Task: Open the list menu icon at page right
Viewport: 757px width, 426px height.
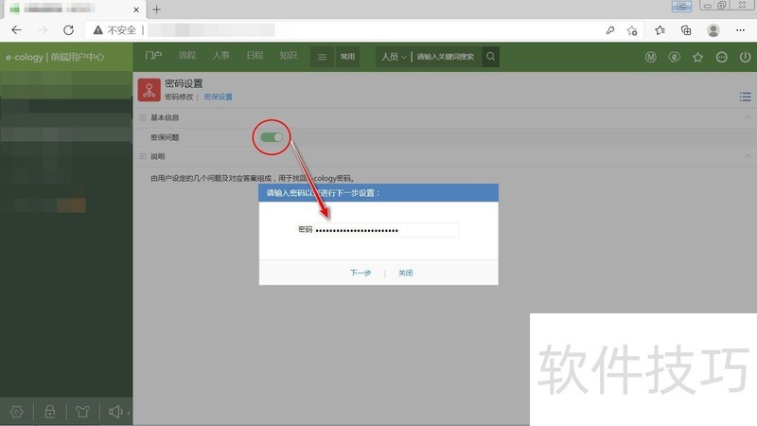Action: (x=745, y=97)
